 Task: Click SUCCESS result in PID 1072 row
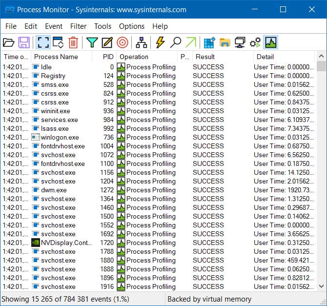208,155
